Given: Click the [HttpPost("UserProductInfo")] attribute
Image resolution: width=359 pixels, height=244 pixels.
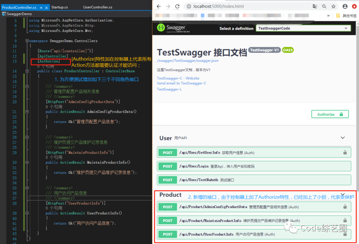Looking at the screenshot, I should pos(75,203).
